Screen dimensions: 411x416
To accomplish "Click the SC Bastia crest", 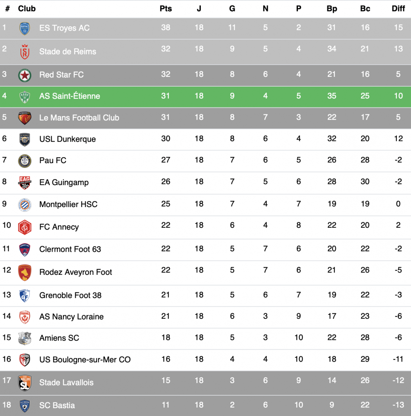I will (25, 405).
